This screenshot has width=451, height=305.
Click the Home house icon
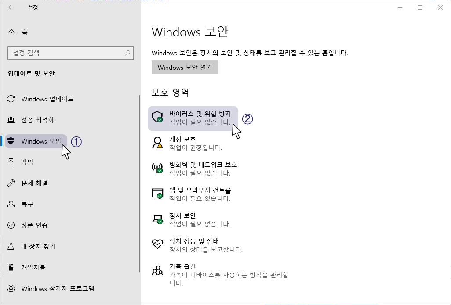11,32
